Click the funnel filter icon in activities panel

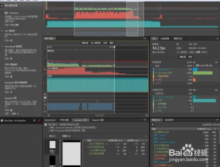(x=153, y=125)
